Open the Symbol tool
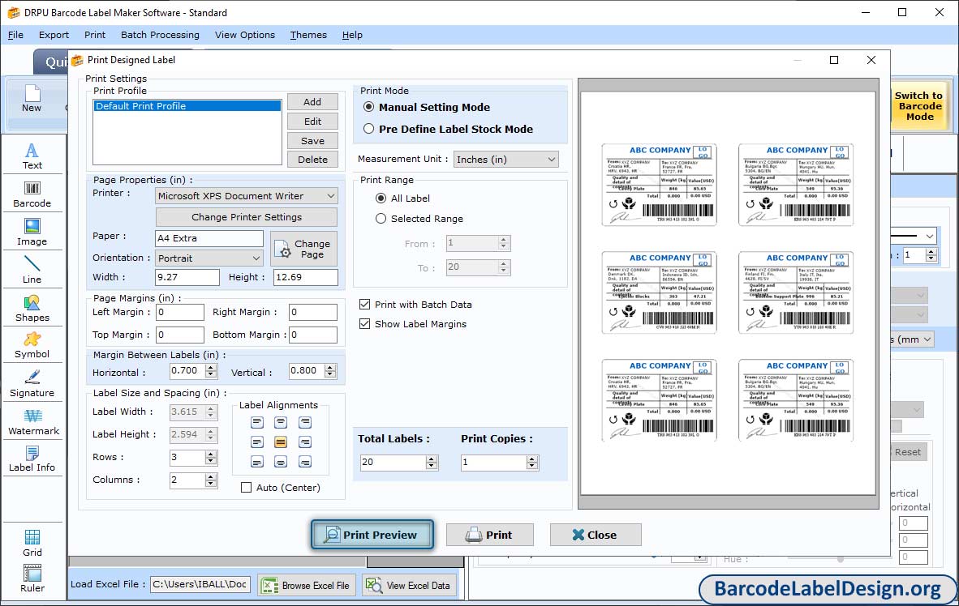Screen dimensions: 959x606 pos(32,345)
